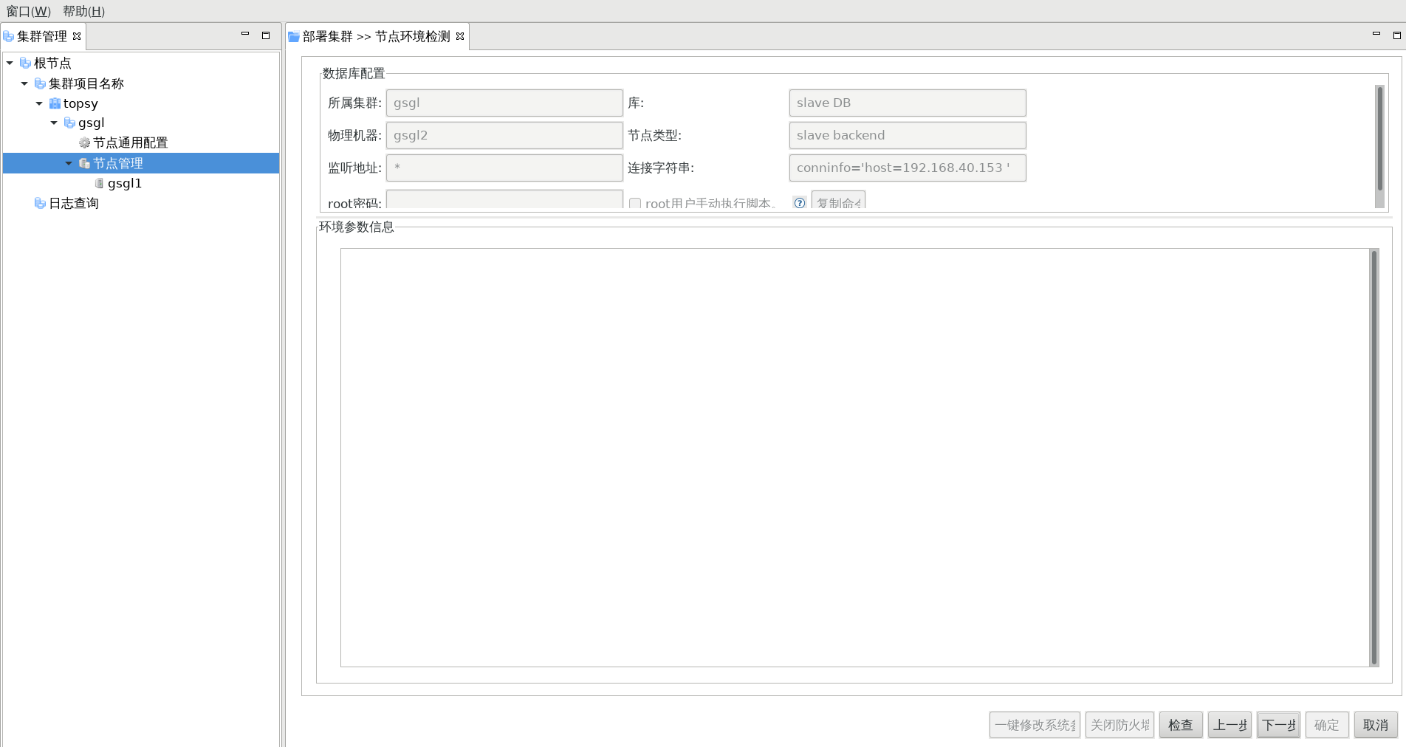Click the gear icon beside 节点通用配置

click(84, 142)
